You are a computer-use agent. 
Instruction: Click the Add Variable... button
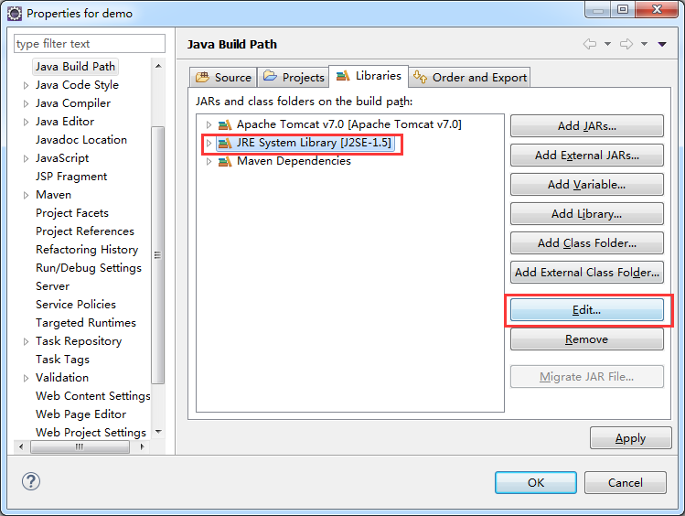(587, 185)
